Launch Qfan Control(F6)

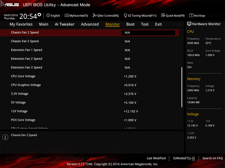pyautogui.click(x=106, y=16)
